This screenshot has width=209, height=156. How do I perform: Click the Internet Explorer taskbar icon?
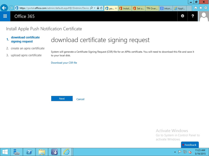tap(66, 152)
